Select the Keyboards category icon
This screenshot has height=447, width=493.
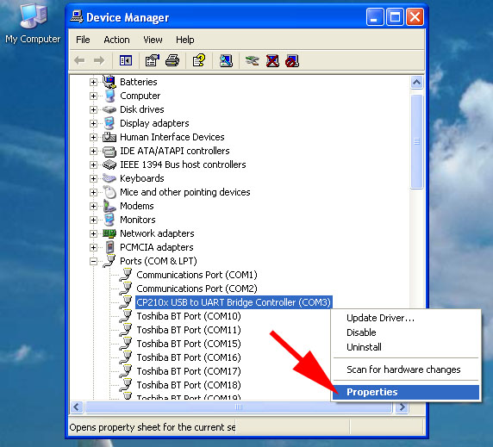click(x=109, y=178)
